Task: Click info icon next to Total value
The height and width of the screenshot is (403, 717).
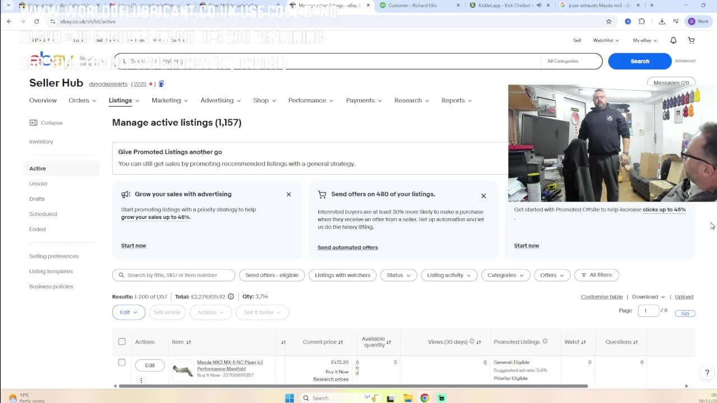Action: point(231,297)
